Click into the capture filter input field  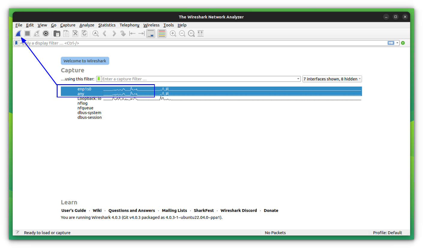[x=199, y=79]
